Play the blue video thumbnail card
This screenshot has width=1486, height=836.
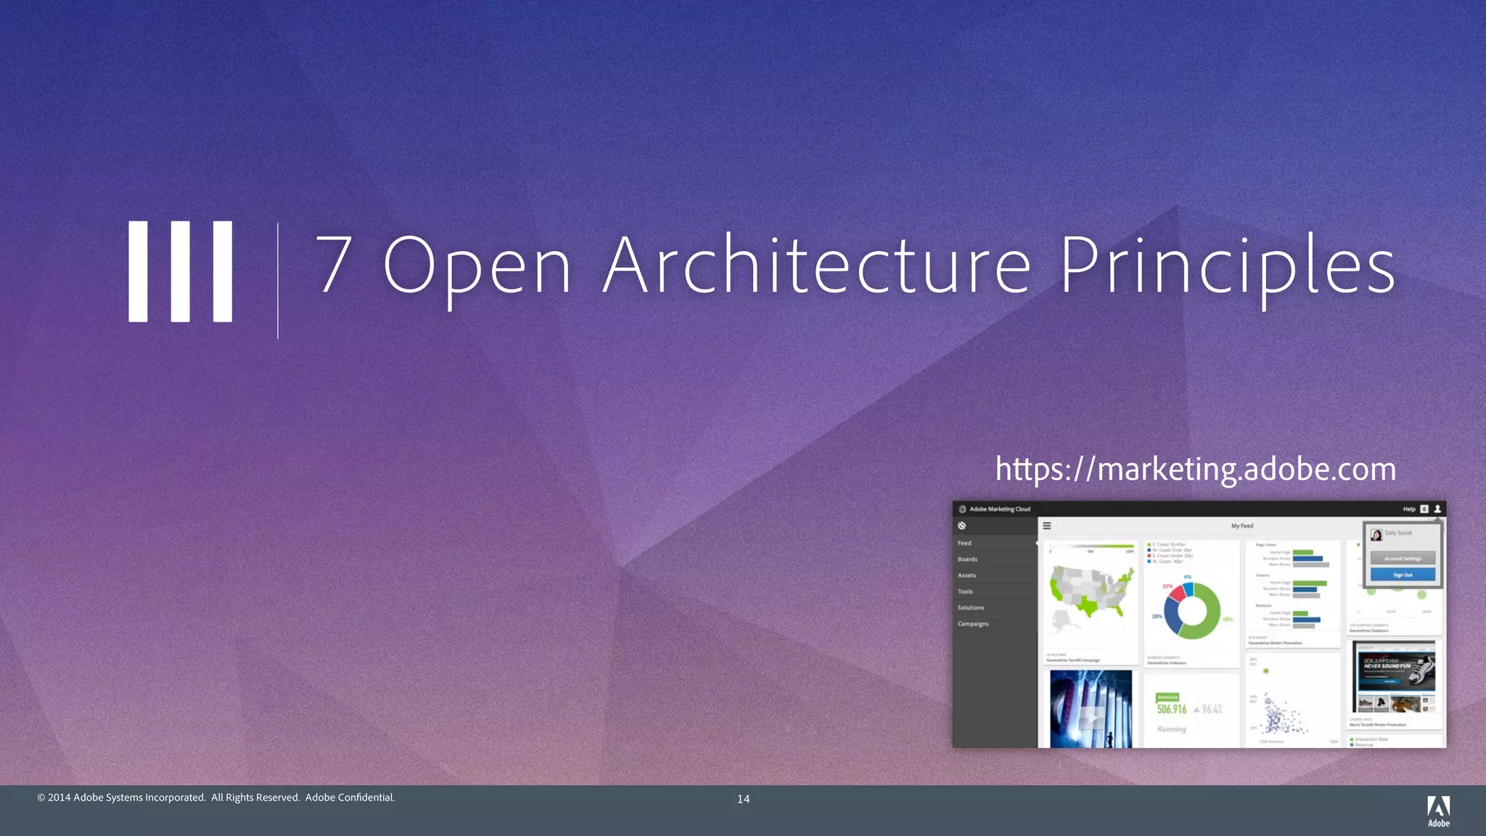[x=1091, y=709]
